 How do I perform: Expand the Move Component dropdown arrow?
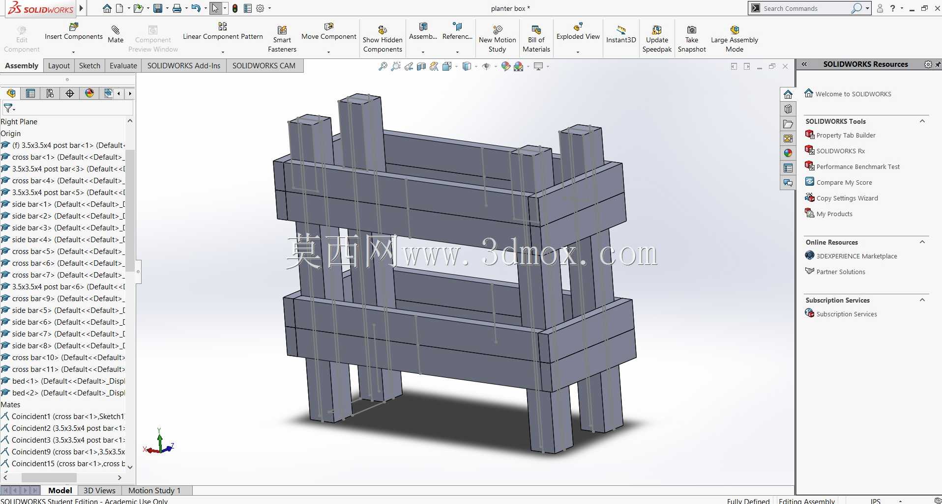click(x=328, y=52)
